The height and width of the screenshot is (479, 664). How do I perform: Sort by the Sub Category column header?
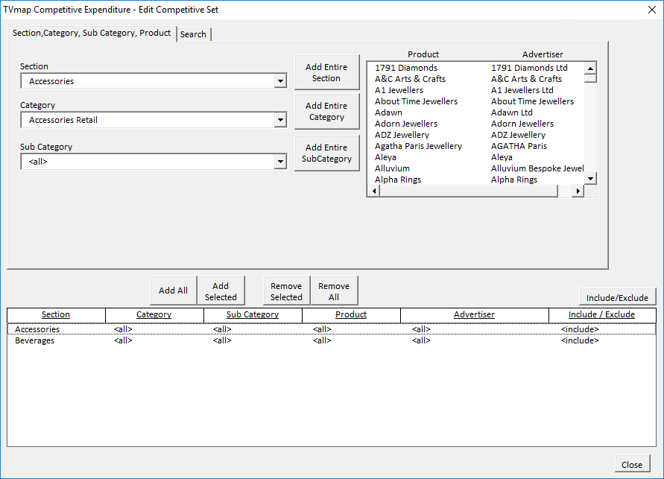pos(253,314)
